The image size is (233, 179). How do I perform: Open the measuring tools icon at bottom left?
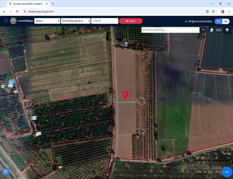6,171
